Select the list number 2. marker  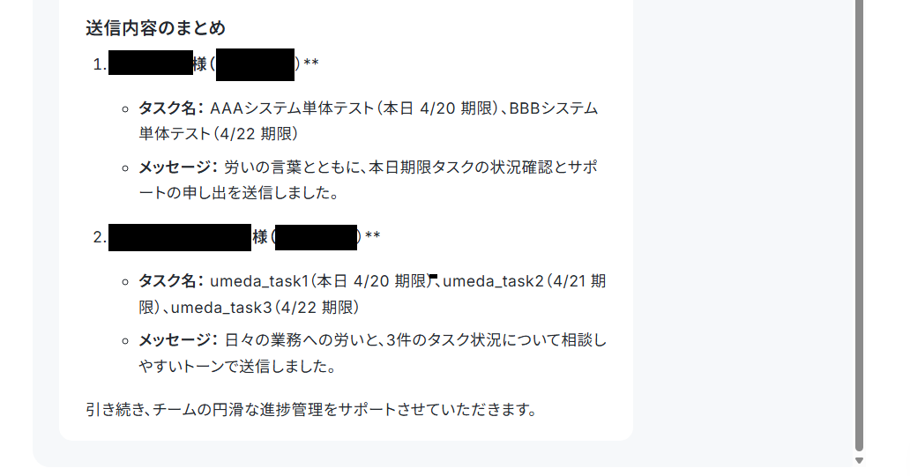[100, 237]
